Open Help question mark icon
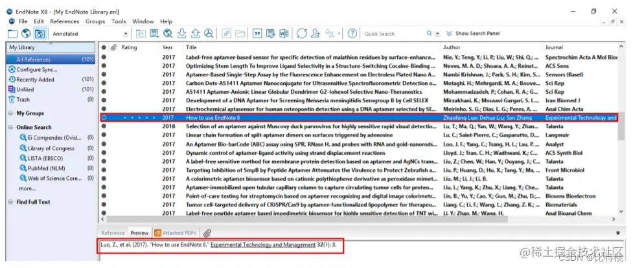The height and width of the screenshot is (268, 633). pyautogui.click(x=352, y=34)
